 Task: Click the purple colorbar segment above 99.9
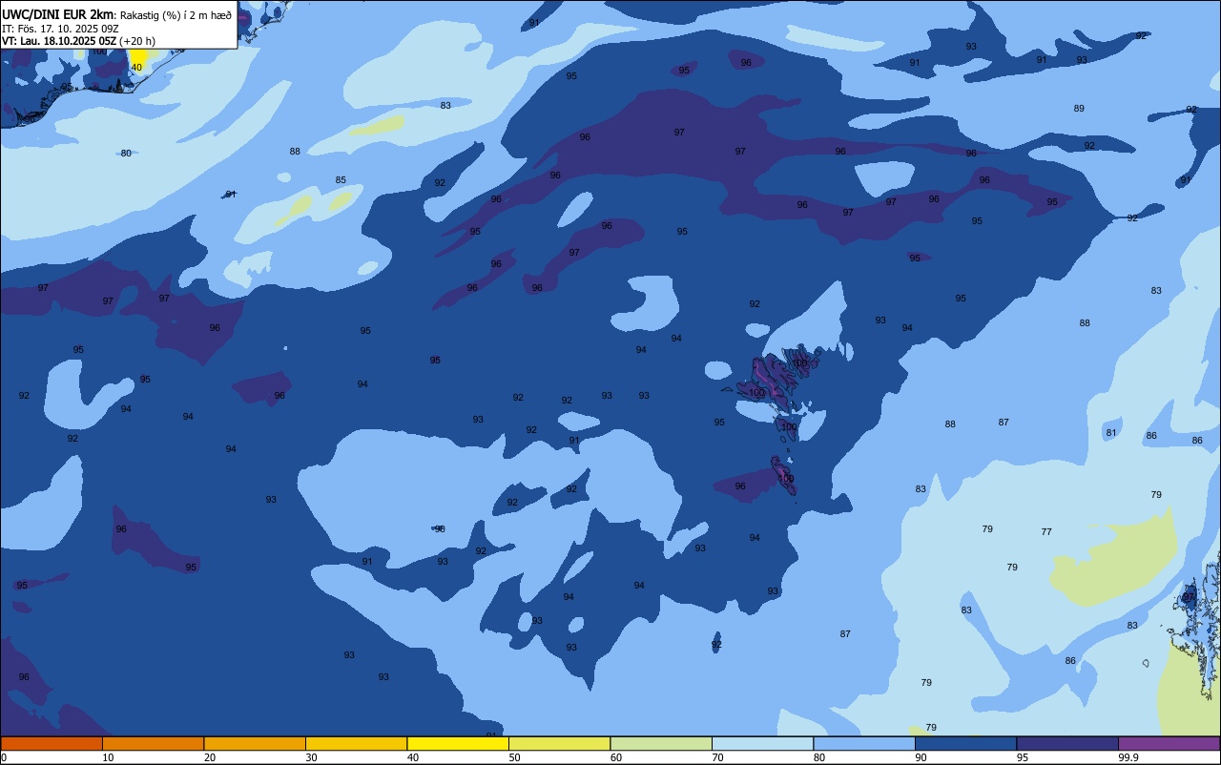point(1169,743)
